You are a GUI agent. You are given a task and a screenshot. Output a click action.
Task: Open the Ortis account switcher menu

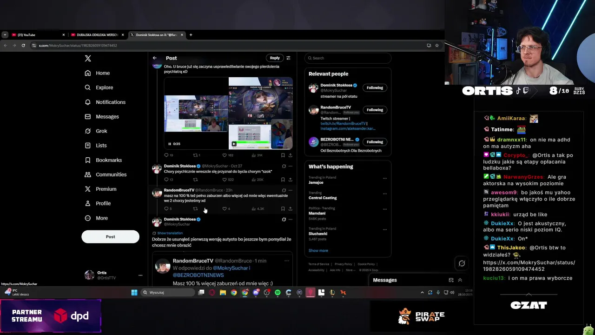click(x=113, y=275)
